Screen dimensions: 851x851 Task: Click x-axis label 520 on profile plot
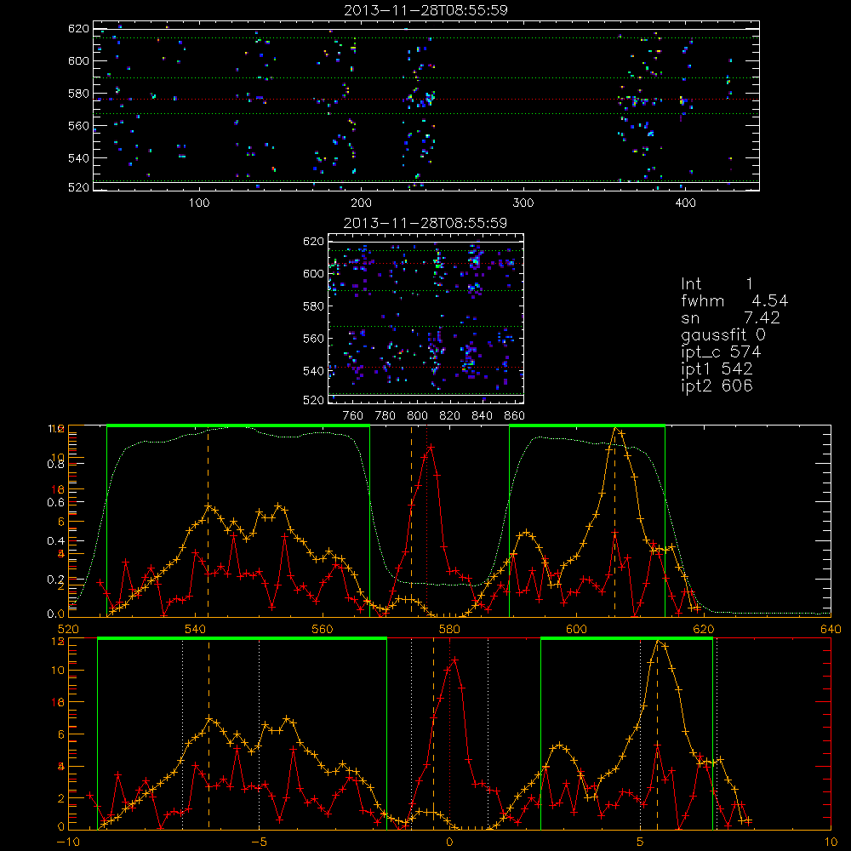click(68, 630)
